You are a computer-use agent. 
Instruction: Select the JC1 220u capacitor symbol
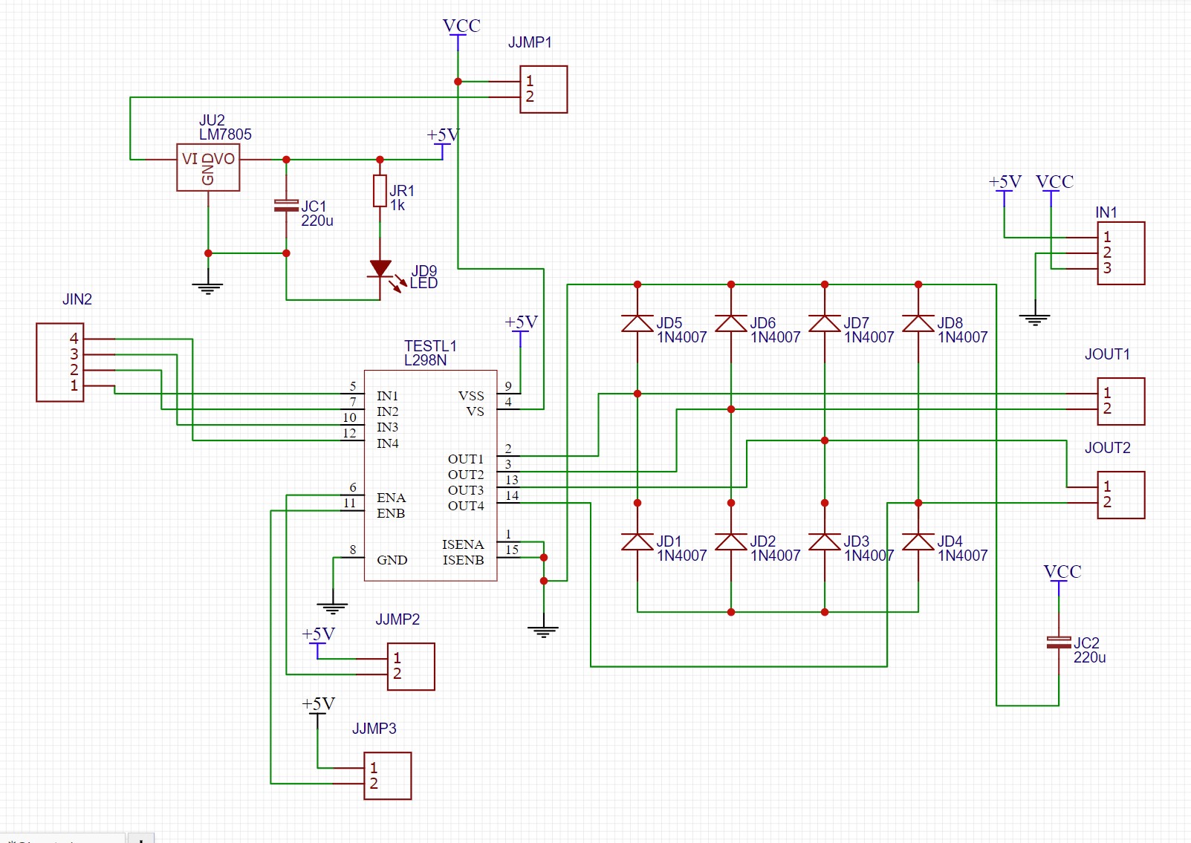pos(286,206)
